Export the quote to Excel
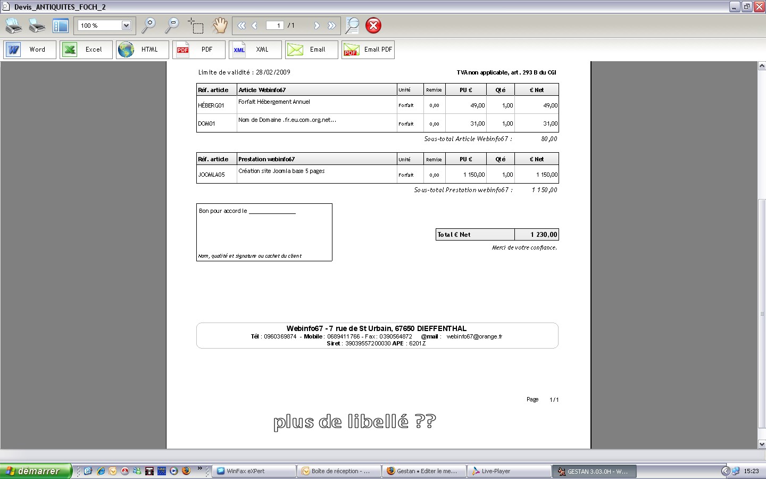The image size is (766, 479). click(86, 49)
